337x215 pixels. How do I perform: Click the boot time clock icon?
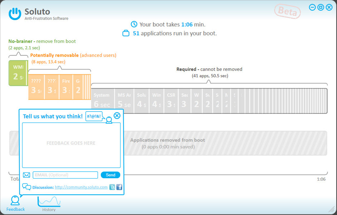(x=134, y=24)
